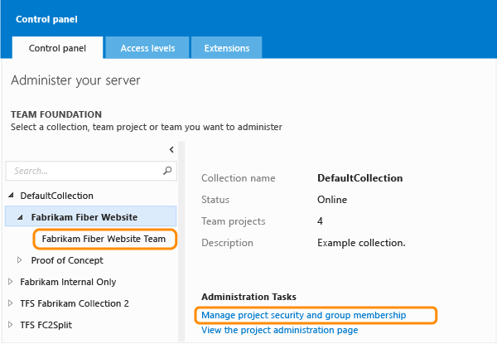Click the Description label
The width and height of the screenshot is (497, 344).
point(227,243)
